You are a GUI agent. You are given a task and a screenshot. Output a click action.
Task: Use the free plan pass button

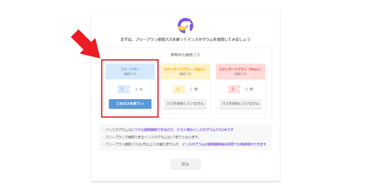pos(130,104)
